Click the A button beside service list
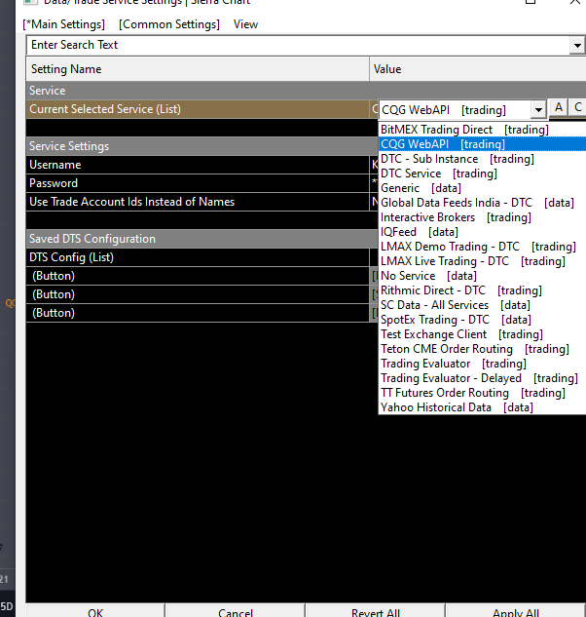Screen dimensions: 586x617 click(x=559, y=107)
